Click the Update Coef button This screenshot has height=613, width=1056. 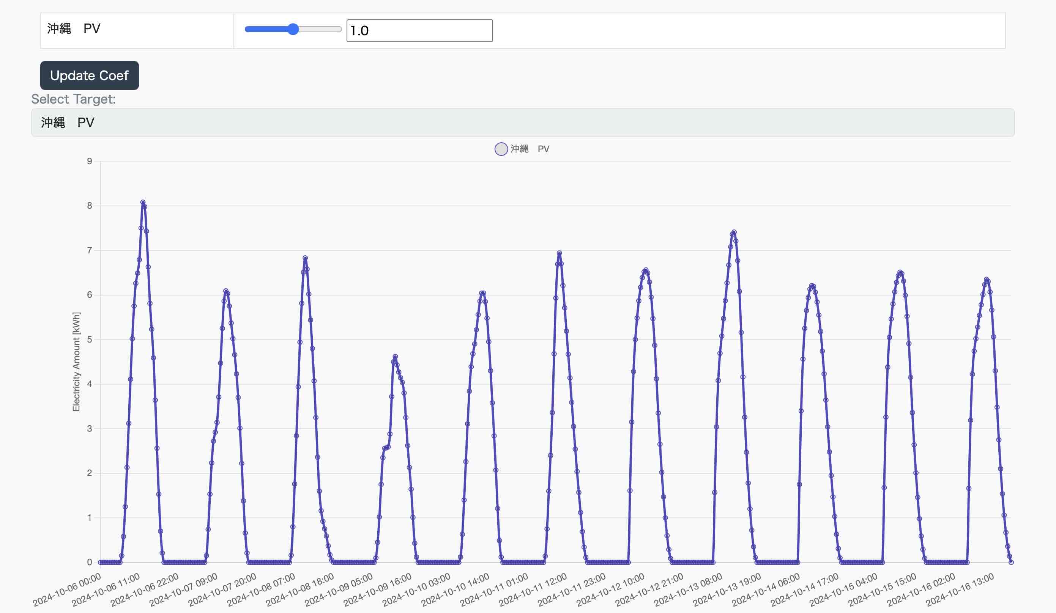[89, 75]
